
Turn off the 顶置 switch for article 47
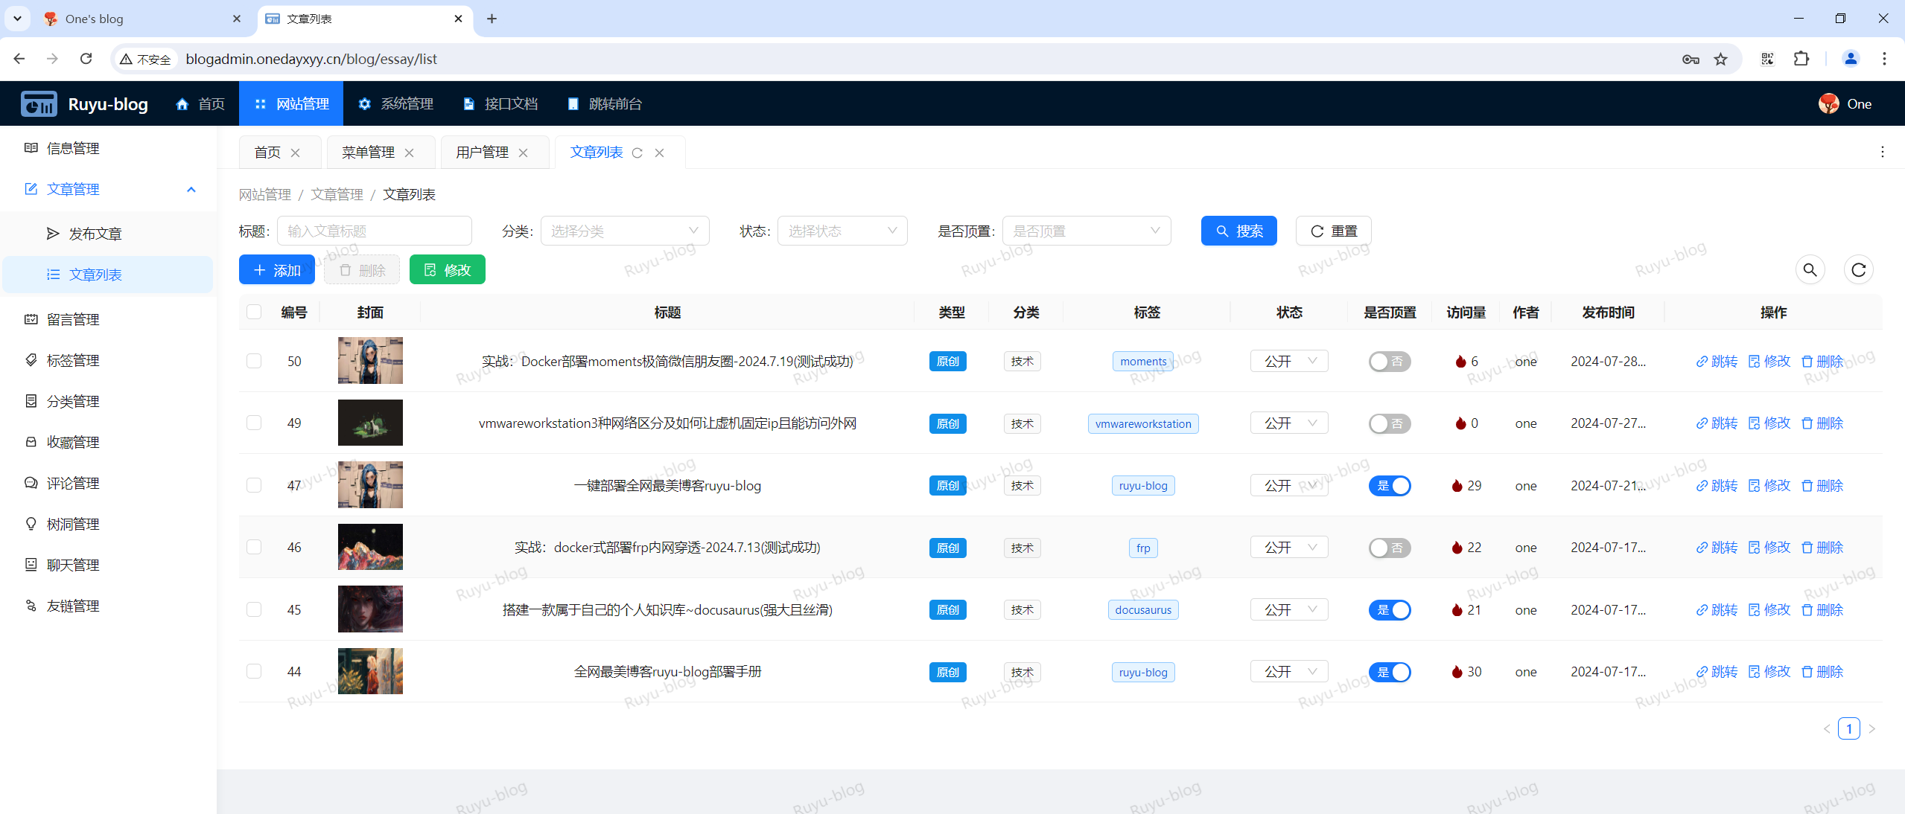(x=1390, y=486)
